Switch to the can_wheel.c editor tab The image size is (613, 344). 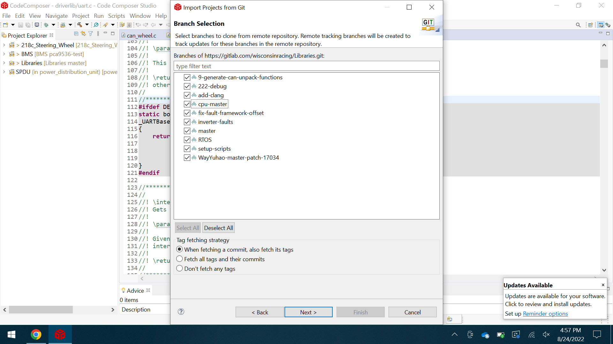[141, 35]
